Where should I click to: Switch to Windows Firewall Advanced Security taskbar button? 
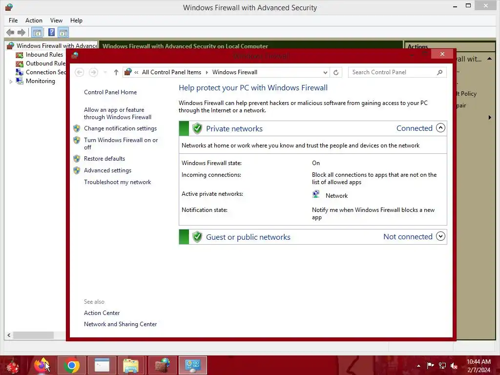(x=162, y=365)
